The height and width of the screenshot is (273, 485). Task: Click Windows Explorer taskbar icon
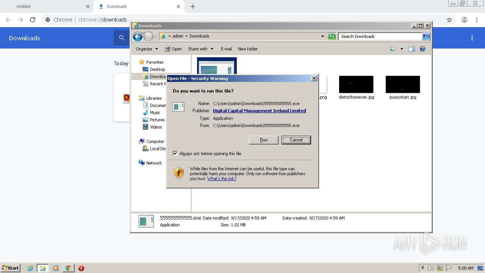pyautogui.click(x=43, y=268)
